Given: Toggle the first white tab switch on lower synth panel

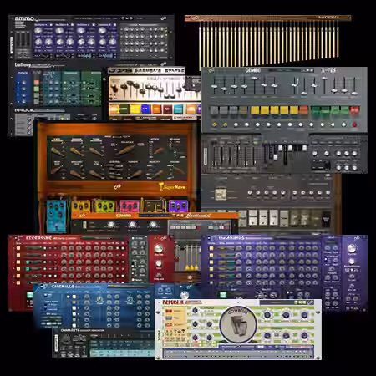Looking at the screenshot, I should [252, 218].
